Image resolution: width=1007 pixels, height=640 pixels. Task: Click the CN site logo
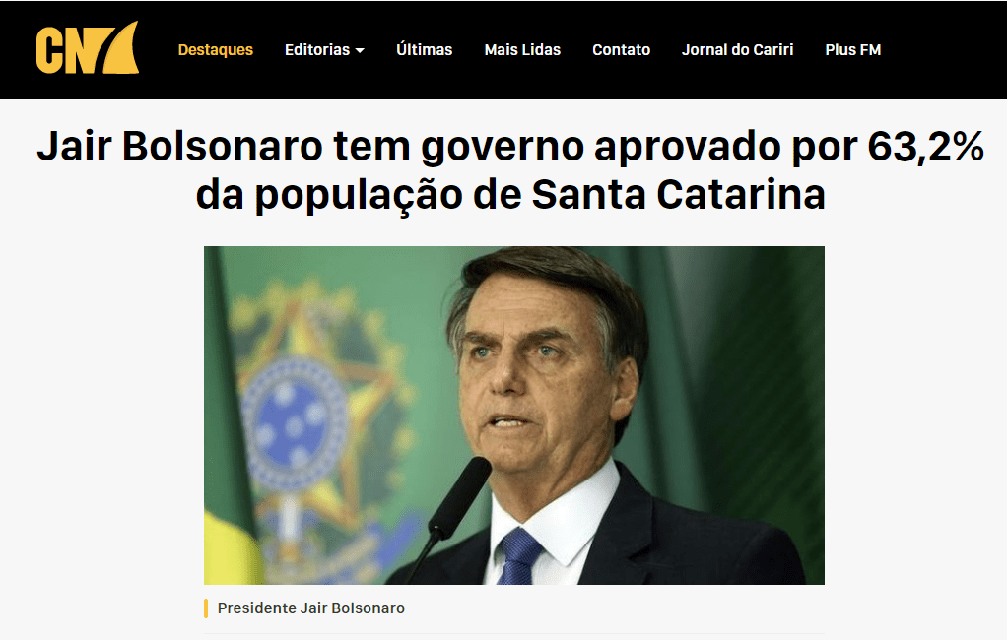pos(88,48)
